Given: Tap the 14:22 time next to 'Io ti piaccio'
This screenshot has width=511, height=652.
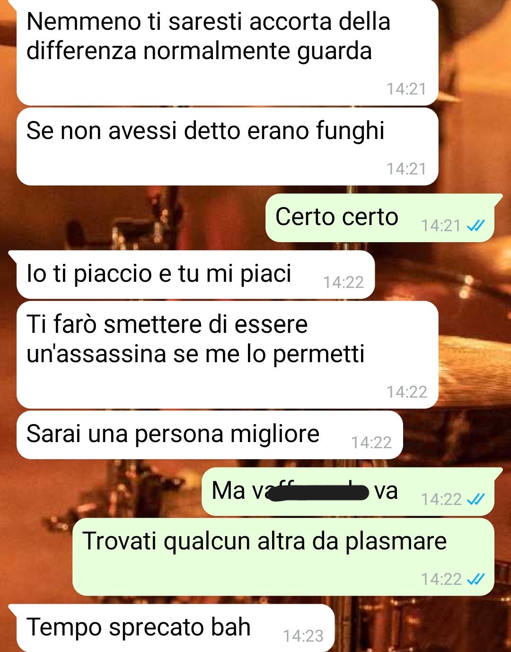Looking at the screenshot, I should 344,282.
